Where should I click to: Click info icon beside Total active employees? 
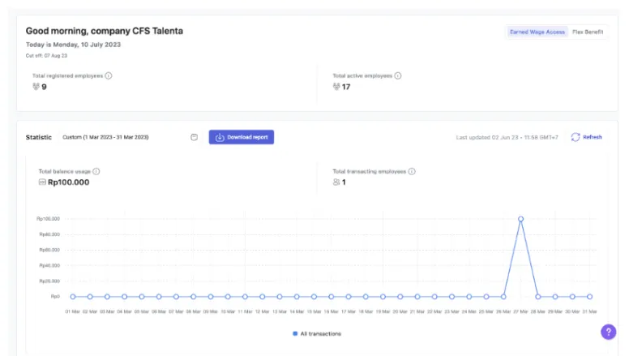tap(398, 75)
